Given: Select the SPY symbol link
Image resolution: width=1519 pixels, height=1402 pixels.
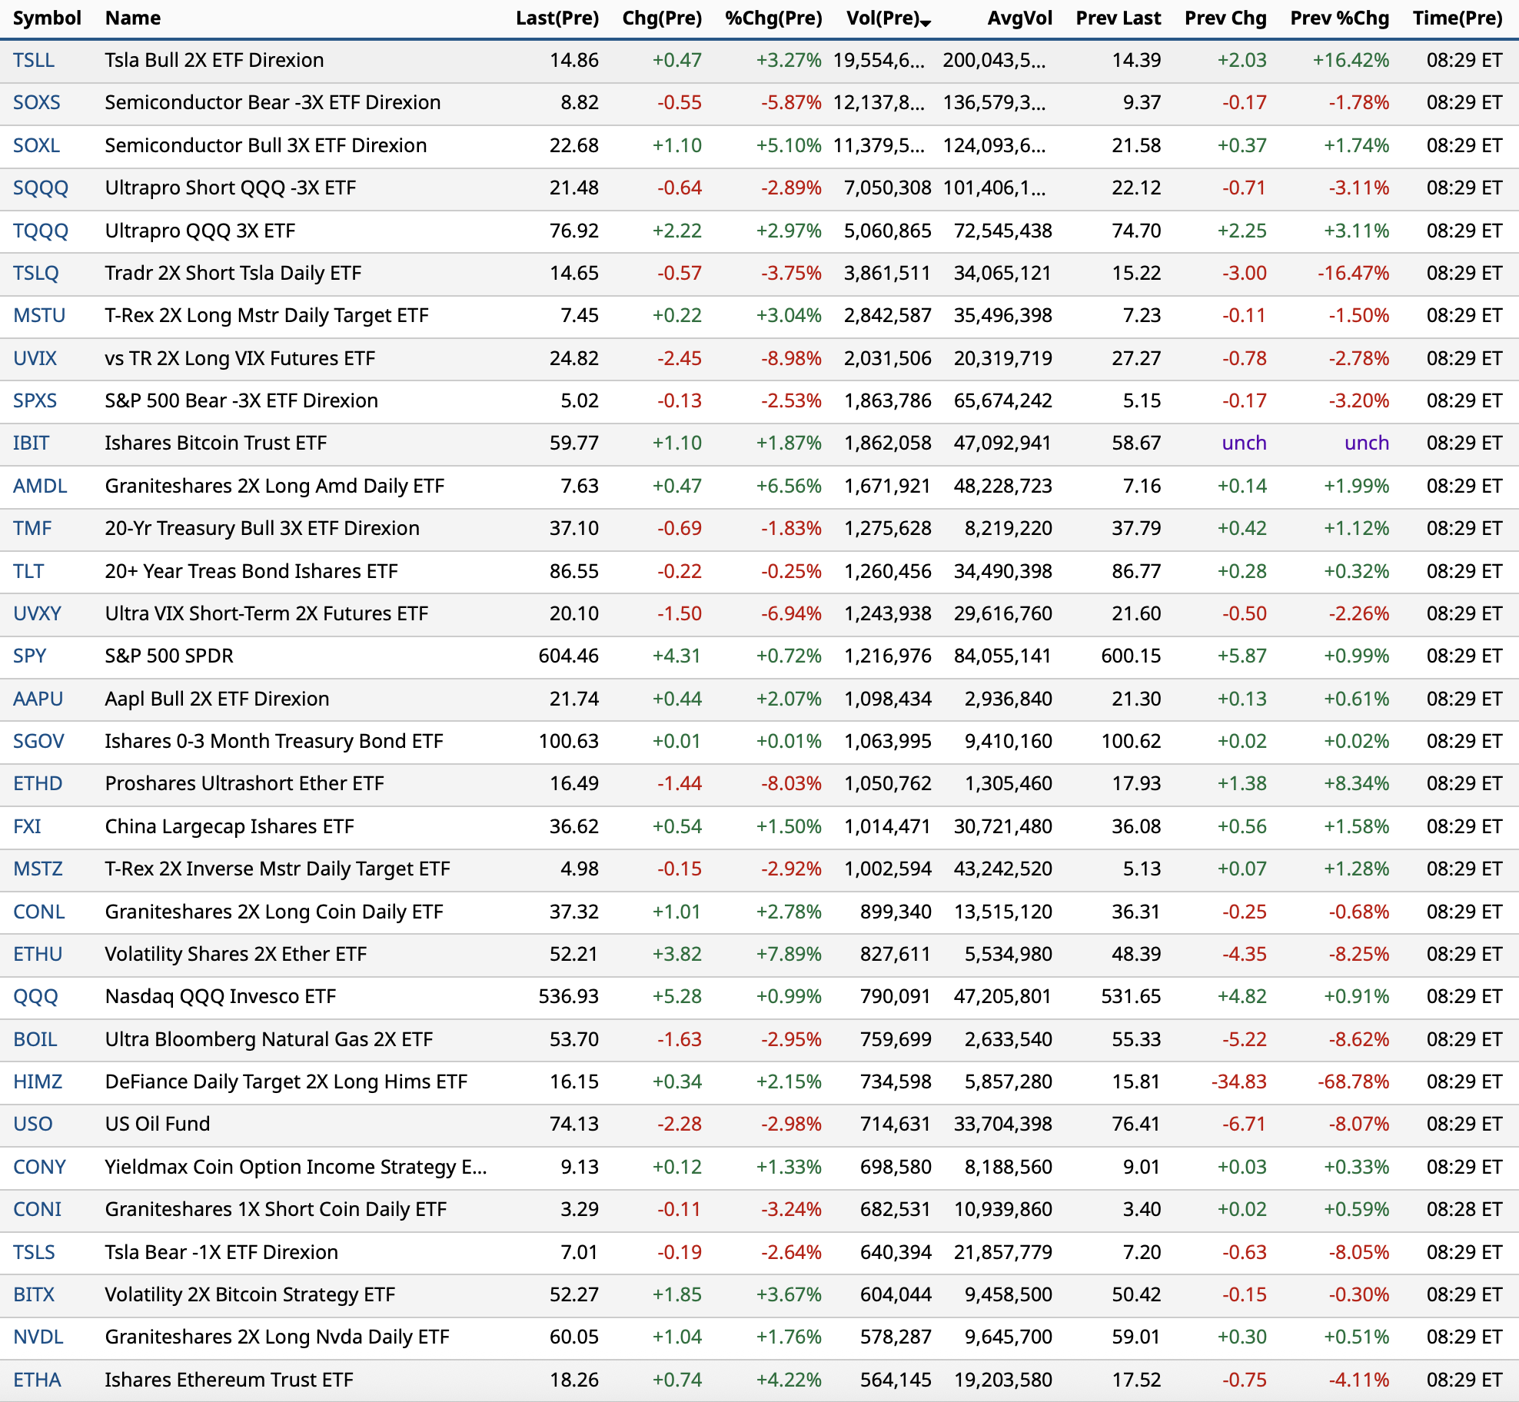Looking at the screenshot, I should pyautogui.click(x=30, y=656).
